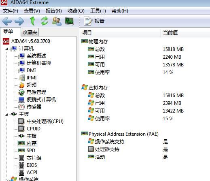The height and width of the screenshot is (181, 210).
Task: Click the server icon beside IPMI
Action: [x=22, y=78]
